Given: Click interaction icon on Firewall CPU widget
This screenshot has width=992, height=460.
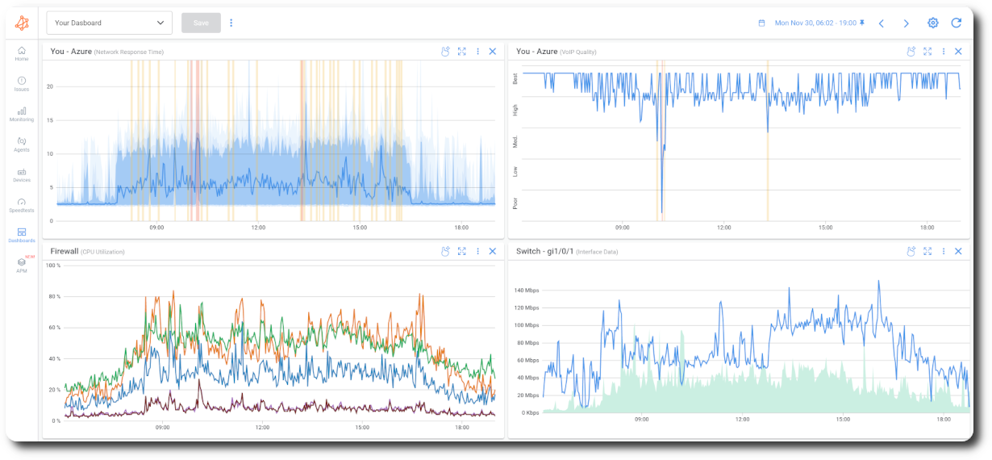Looking at the screenshot, I should click(445, 251).
